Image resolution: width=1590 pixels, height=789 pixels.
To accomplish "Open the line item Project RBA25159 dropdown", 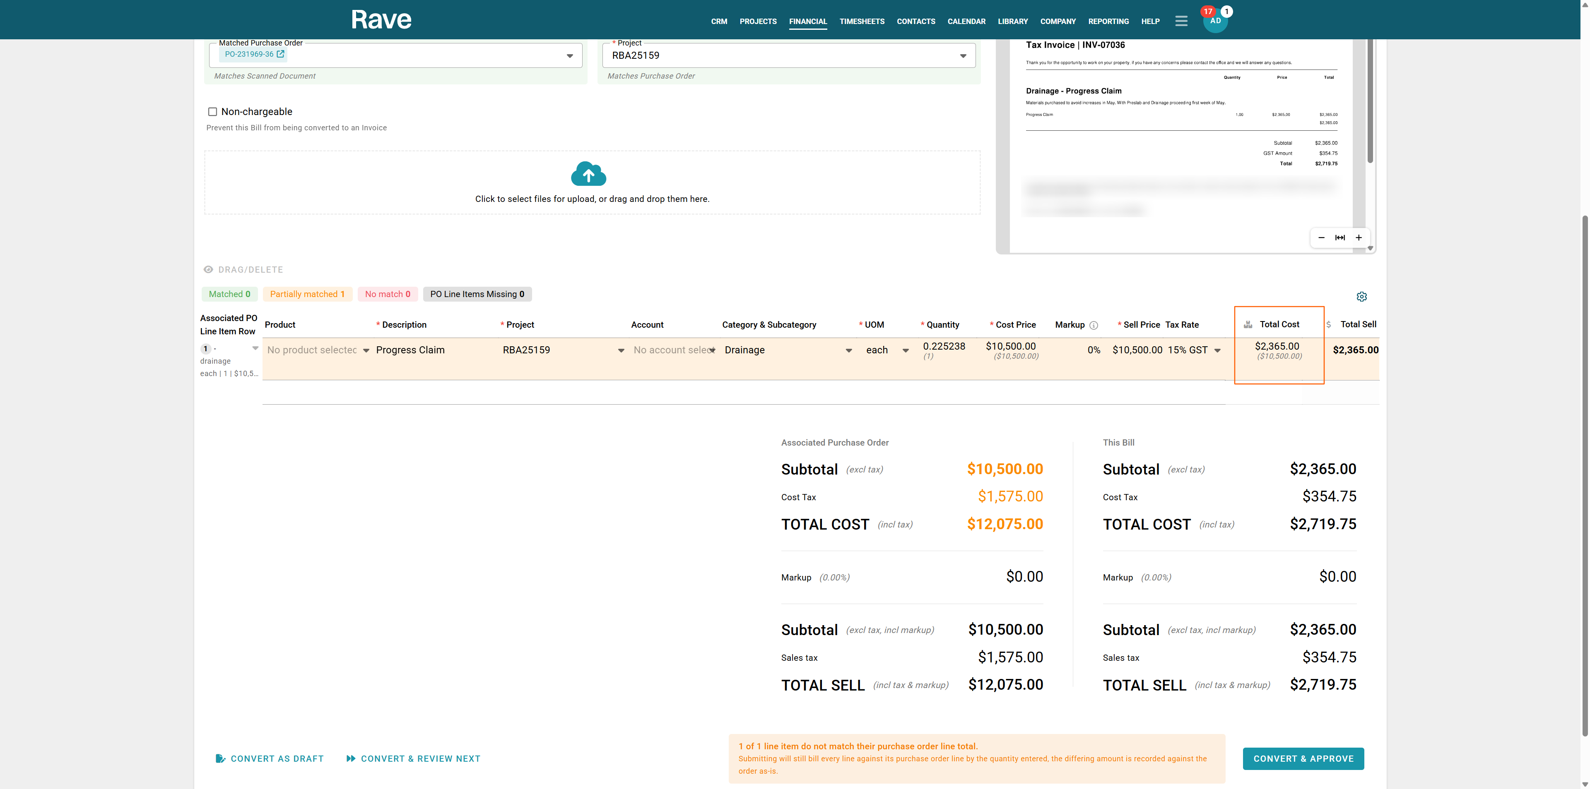I will tap(621, 350).
